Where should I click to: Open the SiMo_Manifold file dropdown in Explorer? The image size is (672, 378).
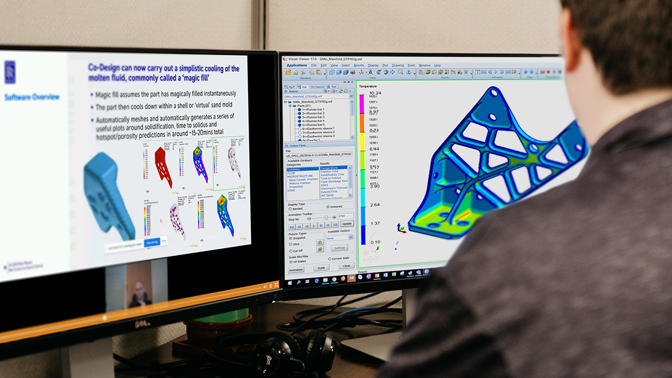pos(351,96)
